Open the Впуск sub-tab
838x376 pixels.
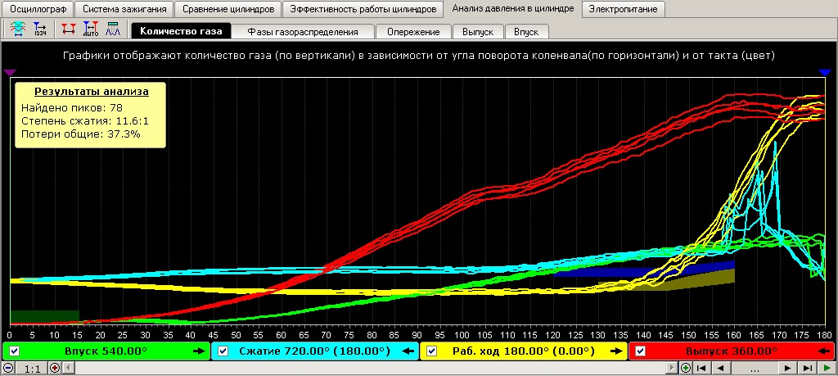click(526, 32)
